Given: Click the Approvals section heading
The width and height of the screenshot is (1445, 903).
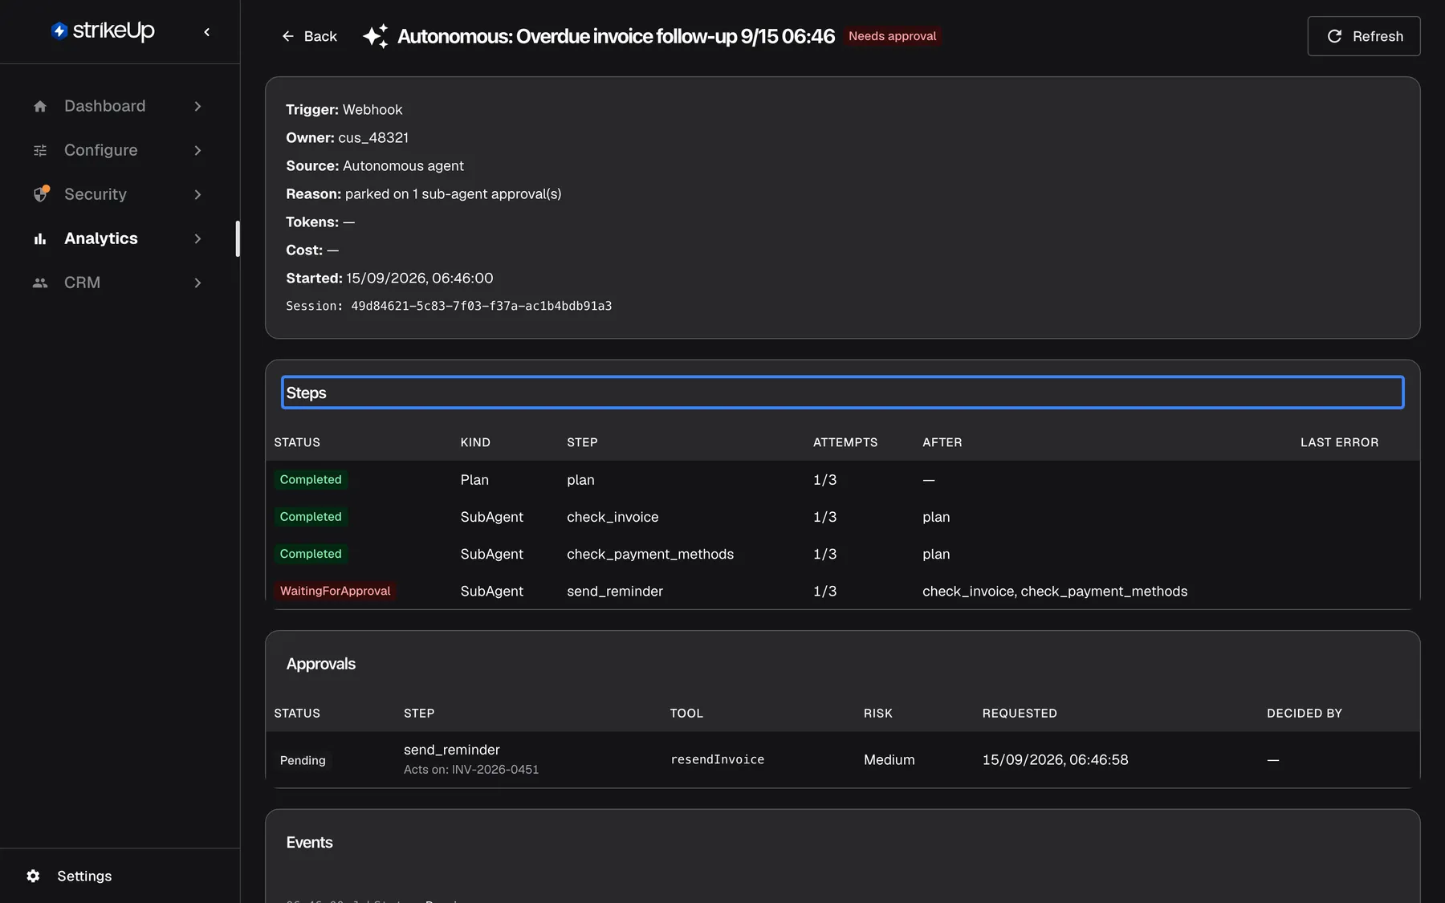Looking at the screenshot, I should (320, 664).
